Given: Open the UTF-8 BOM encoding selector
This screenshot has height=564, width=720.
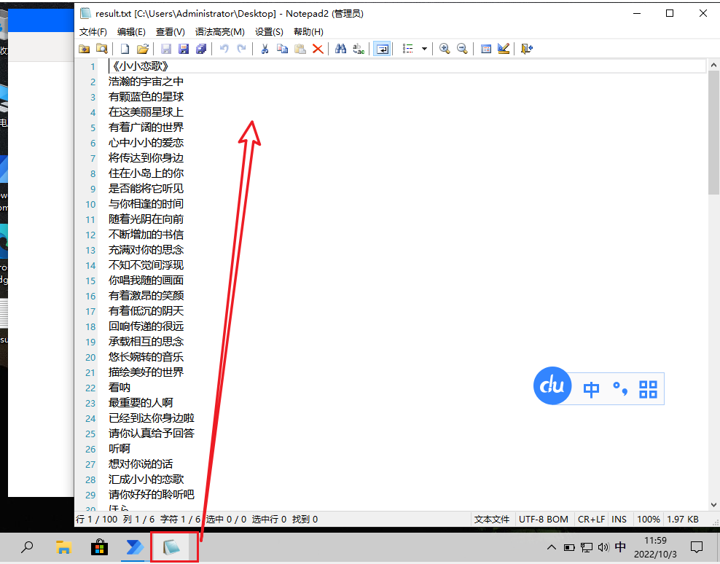Looking at the screenshot, I should click(543, 520).
